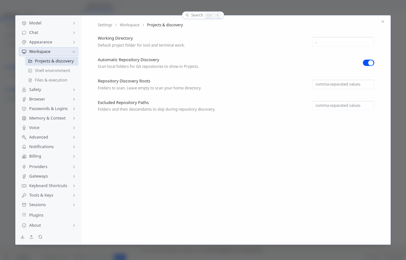Open the Plugins settings

click(49, 215)
